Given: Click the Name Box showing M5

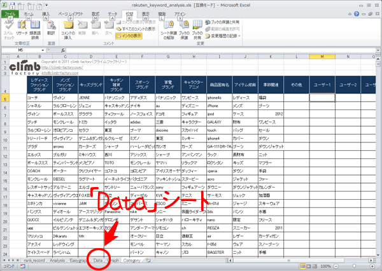Looking at the screenshot, I should (21, 50).
